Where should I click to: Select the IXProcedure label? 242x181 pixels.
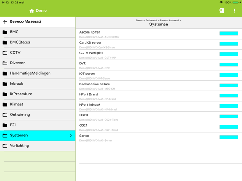point(21,94)
